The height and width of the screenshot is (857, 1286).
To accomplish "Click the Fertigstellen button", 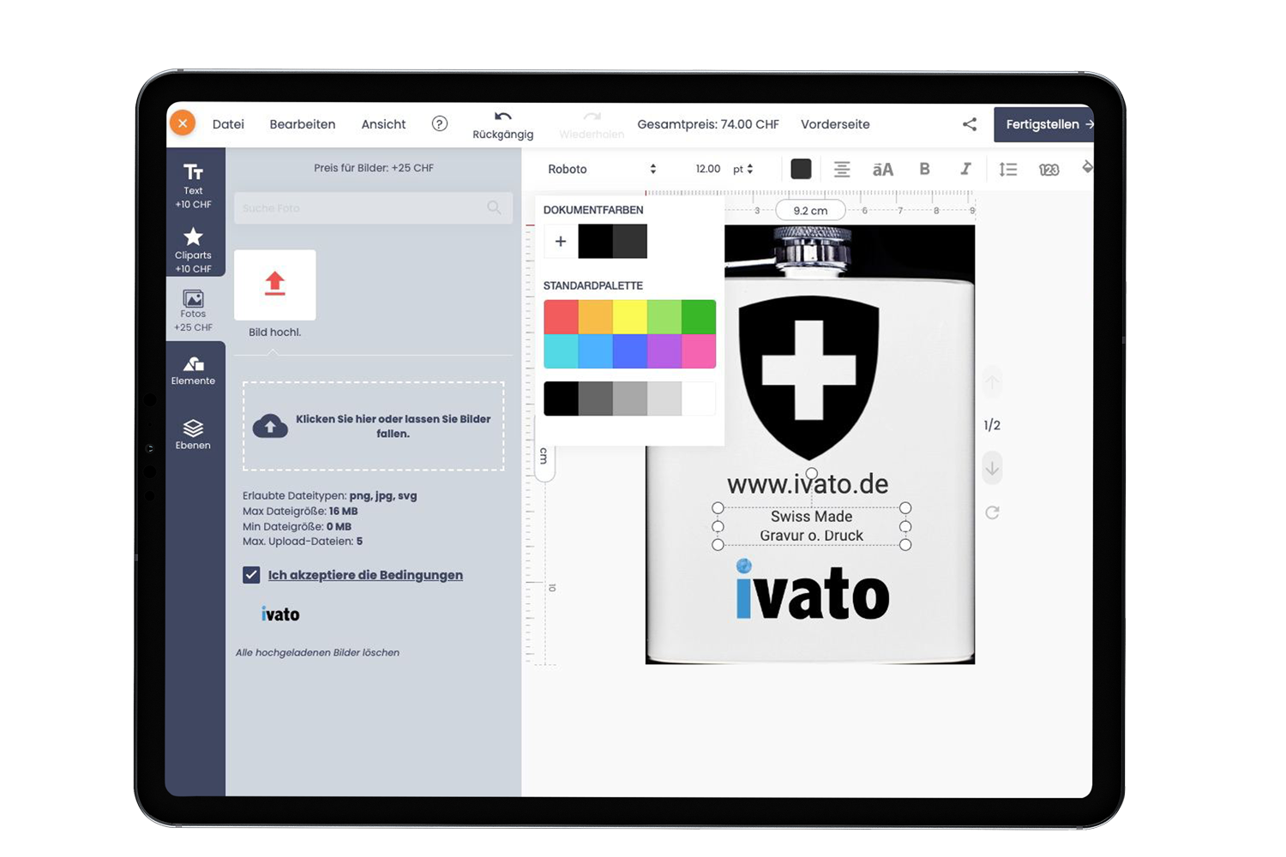I will click(x=1043, y=124).
